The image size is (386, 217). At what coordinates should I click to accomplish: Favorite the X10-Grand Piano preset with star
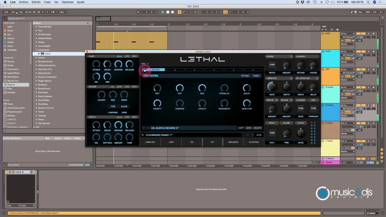point(142,135)
